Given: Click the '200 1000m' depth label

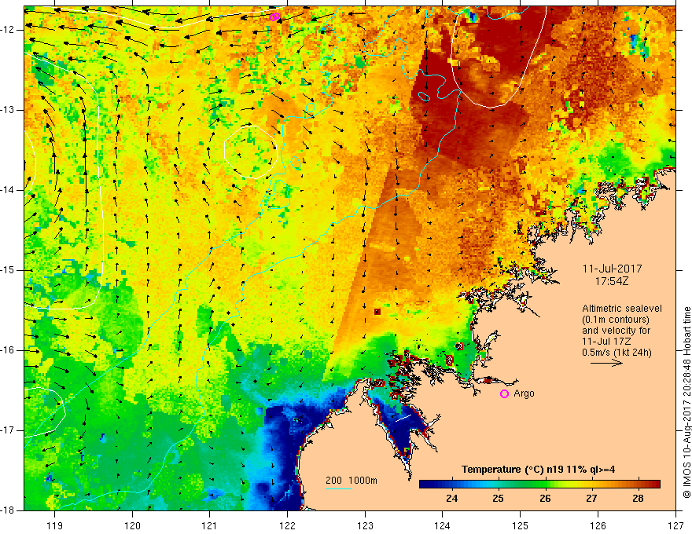Looking at the screenshot, I should tap(352, 481).
